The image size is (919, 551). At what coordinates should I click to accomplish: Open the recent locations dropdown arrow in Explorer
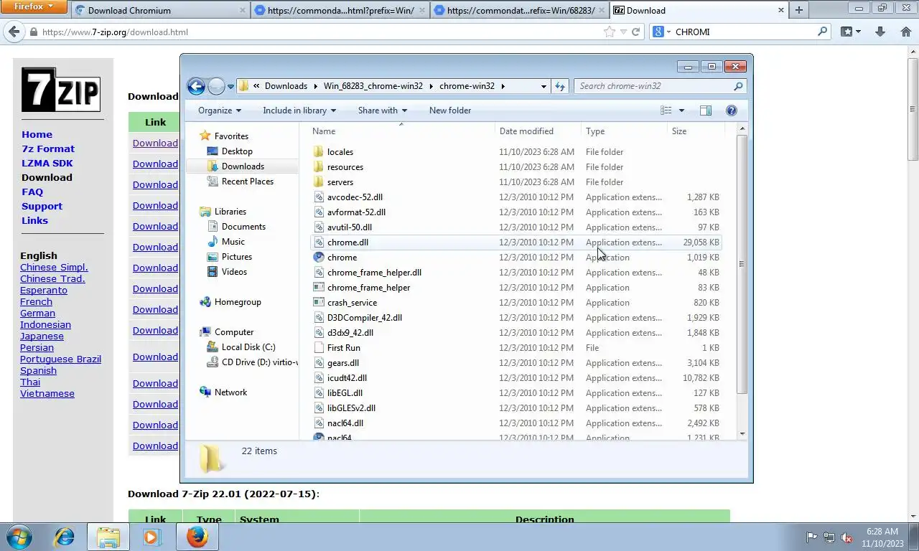point(230,86)
